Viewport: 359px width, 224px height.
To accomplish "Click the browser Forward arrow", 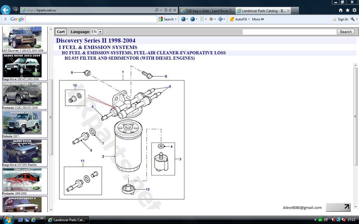I will (x=15, y=10).
